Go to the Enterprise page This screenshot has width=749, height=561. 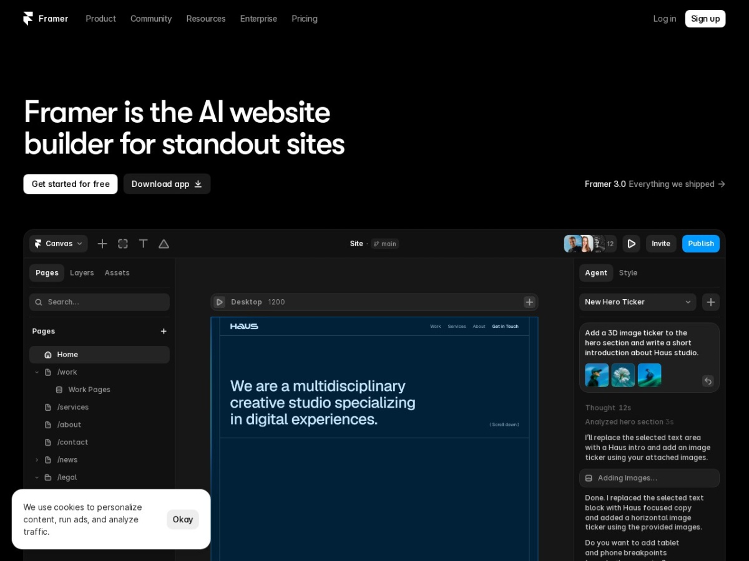coord(258,19)
